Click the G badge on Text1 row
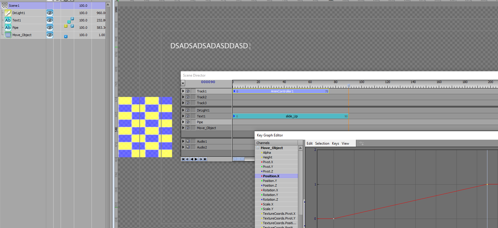Screen dimensions: 498x228 point(69,22)
